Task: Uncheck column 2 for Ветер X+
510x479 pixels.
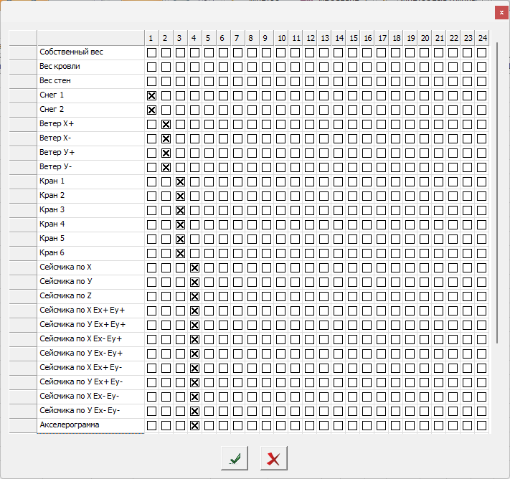Action: 166,124
